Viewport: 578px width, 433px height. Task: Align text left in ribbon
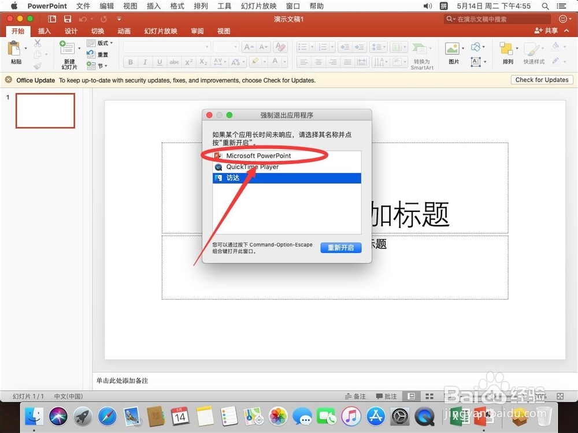pyautogui.click(x=304, y=62)
